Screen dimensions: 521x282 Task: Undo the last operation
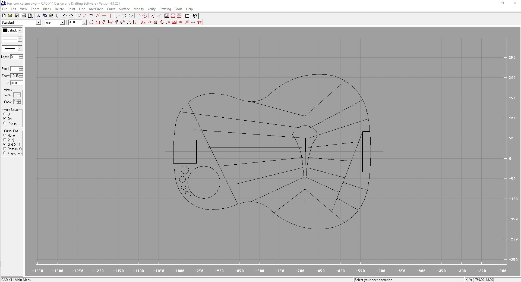[65, 16]
